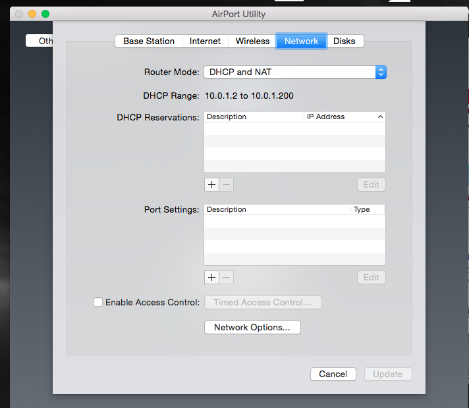This screenshot has height=408, width=469.
Task: Click the DHCP range value 10.0.1.2 to 10.0.1.200
Action: coord(249,95)
